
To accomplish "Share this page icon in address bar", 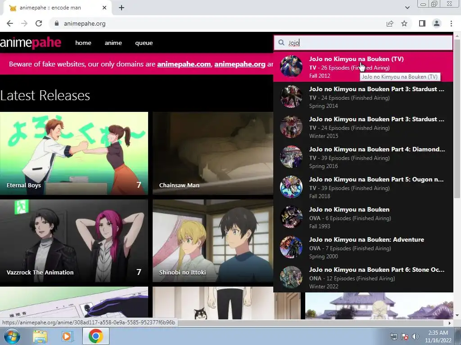I will [390, 23].
